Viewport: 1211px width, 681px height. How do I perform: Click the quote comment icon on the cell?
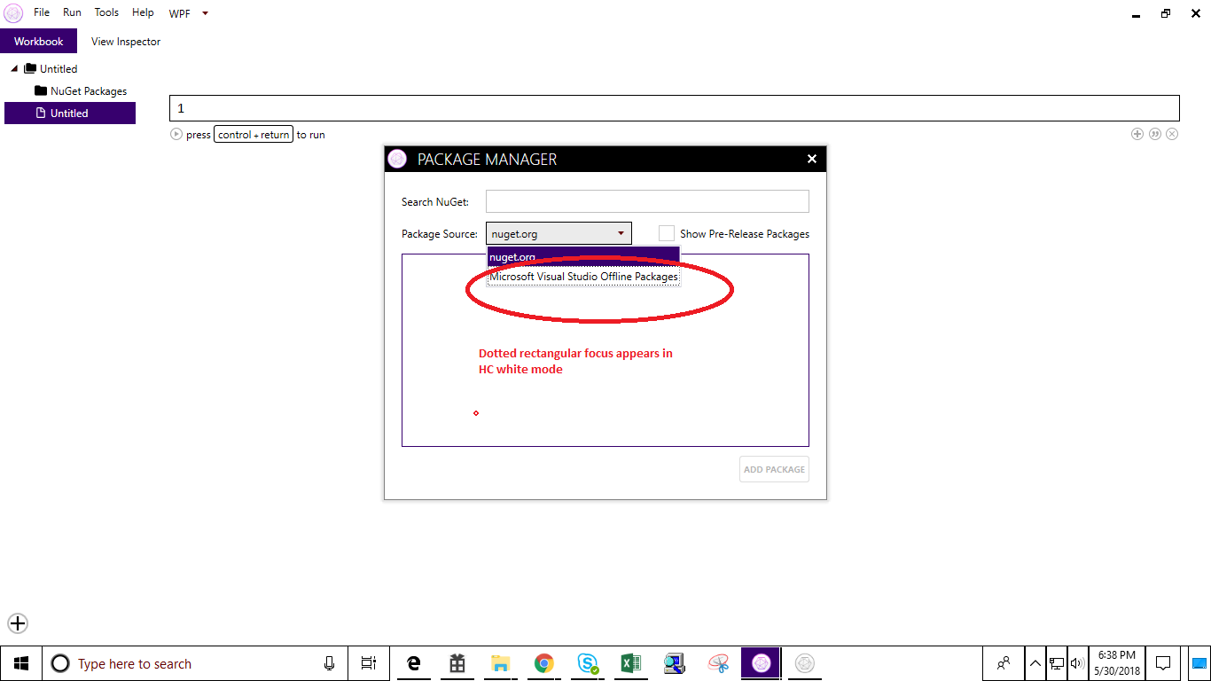1154,134
